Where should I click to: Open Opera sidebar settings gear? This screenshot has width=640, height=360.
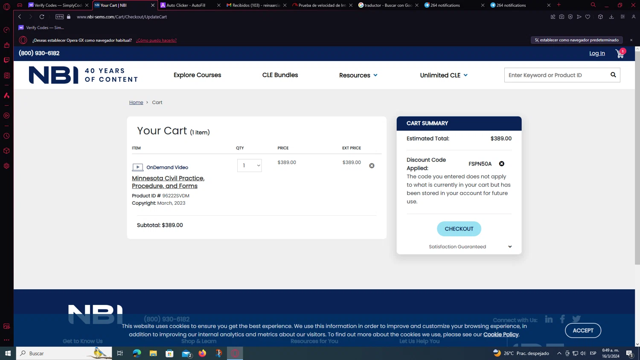[x=6, y=166]
